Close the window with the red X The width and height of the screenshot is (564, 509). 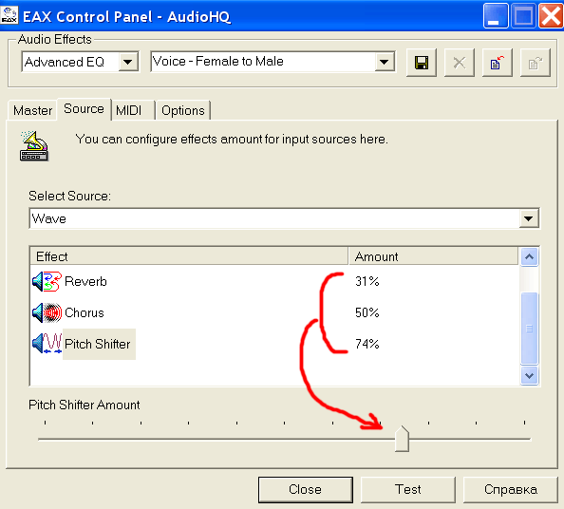tap(551, 15)
